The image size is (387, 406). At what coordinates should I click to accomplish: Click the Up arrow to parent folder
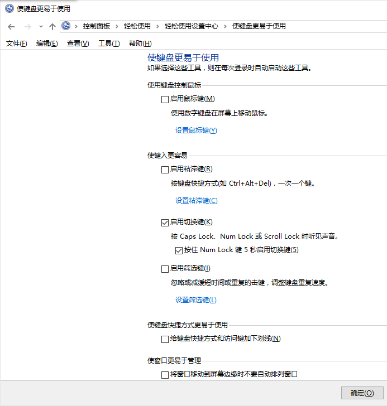point(52,26)
